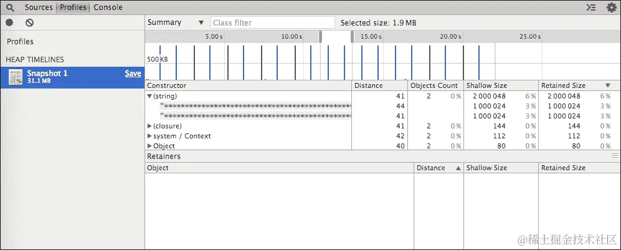Sort by the Constructor column header
621x250 pixels.
click(249, 85)
